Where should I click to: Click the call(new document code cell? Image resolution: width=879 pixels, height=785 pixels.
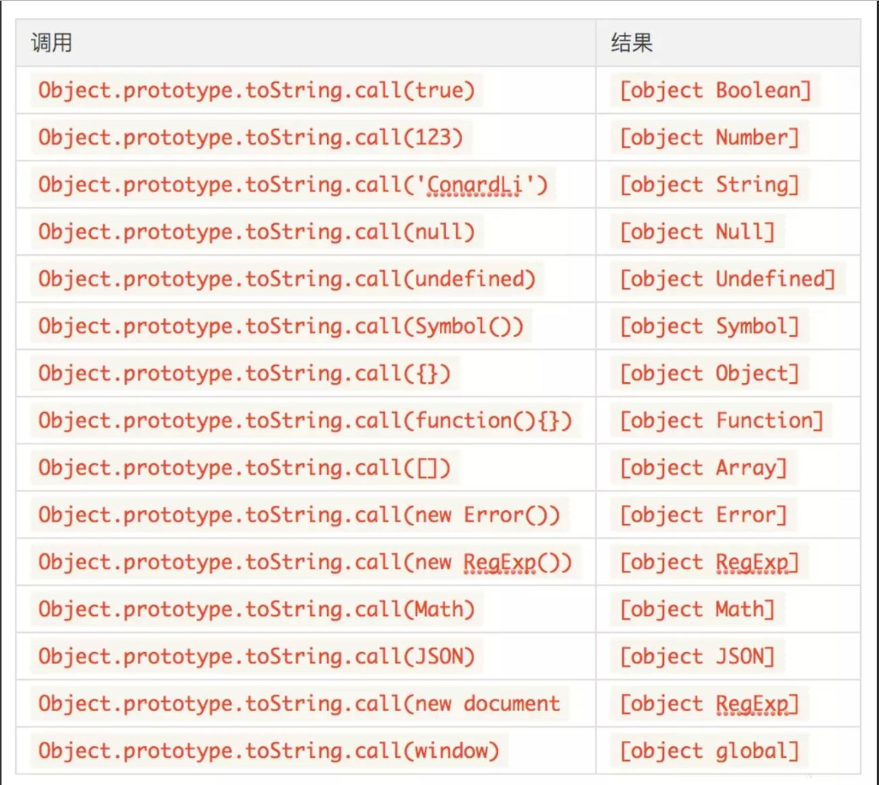point(299,703)
